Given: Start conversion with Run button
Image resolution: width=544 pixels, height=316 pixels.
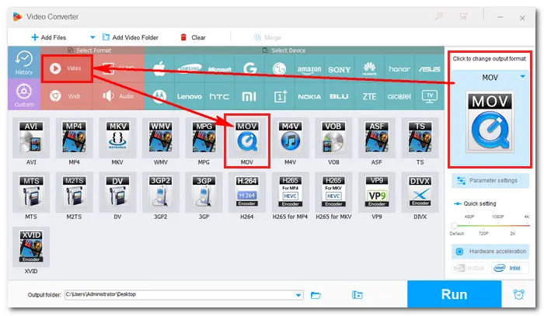Looking at the screenshot, I should 454,294.
